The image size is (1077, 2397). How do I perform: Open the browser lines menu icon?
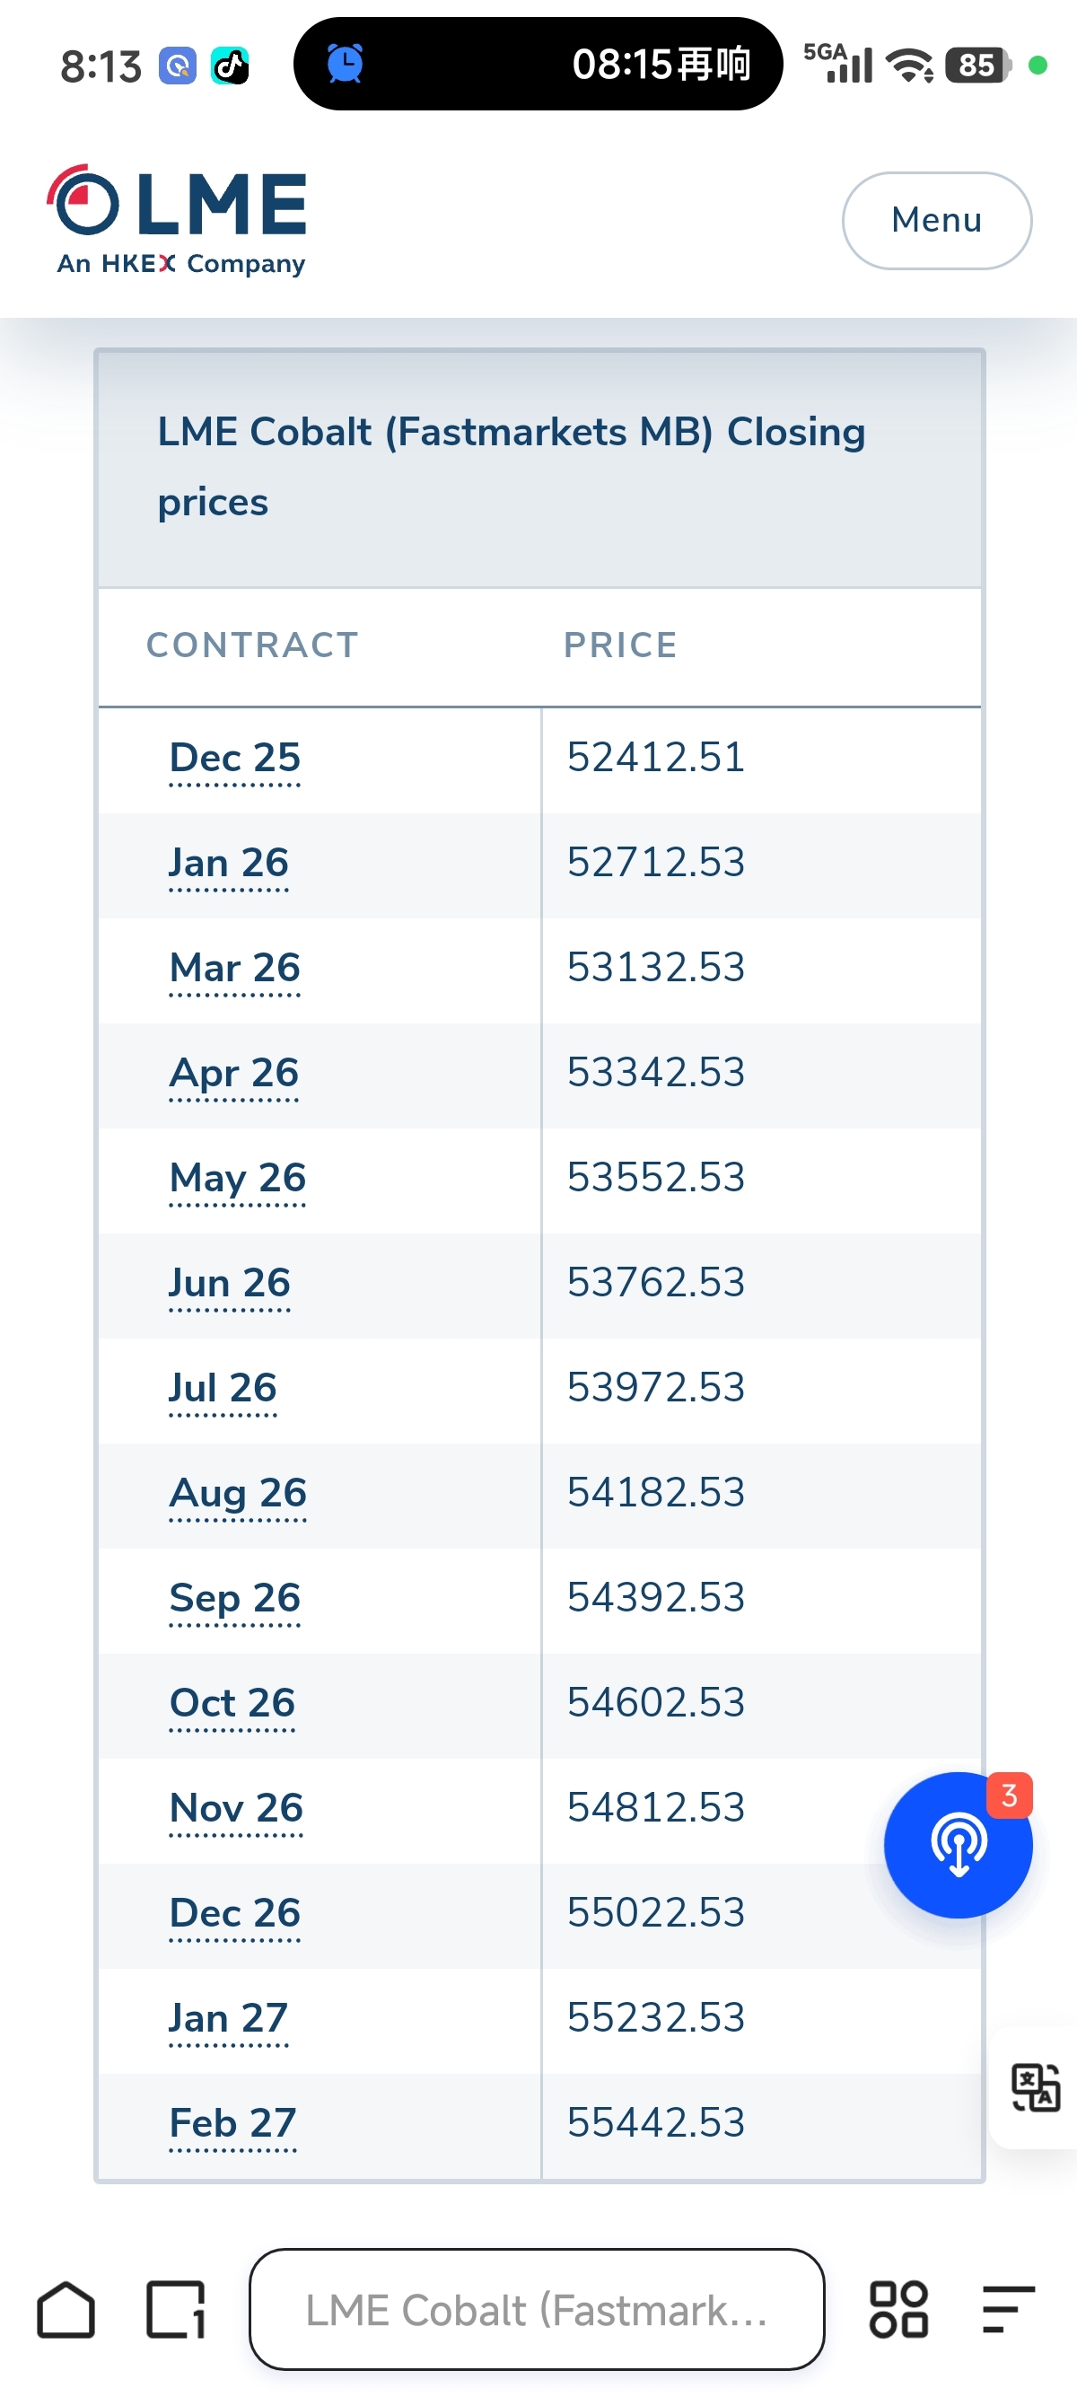click(1008, 2310)
